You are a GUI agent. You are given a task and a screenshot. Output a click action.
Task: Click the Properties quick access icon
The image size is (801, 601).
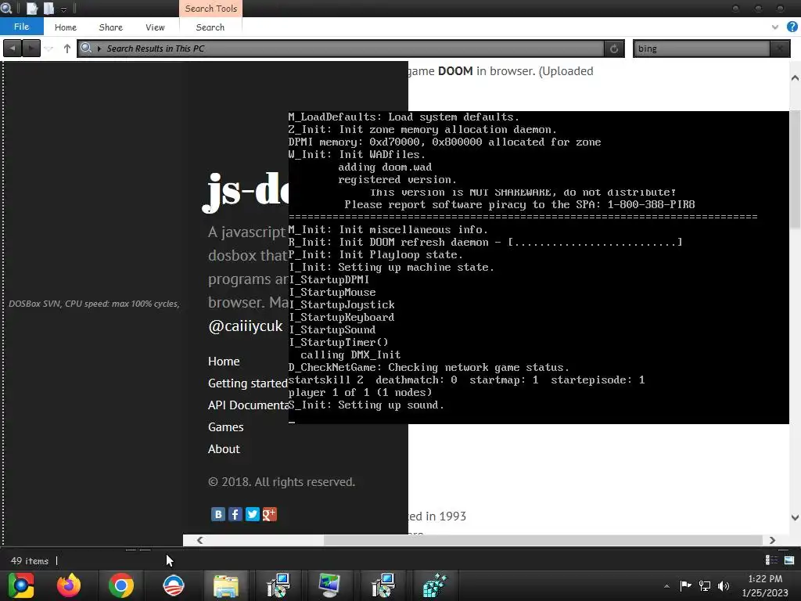[32, 9]
